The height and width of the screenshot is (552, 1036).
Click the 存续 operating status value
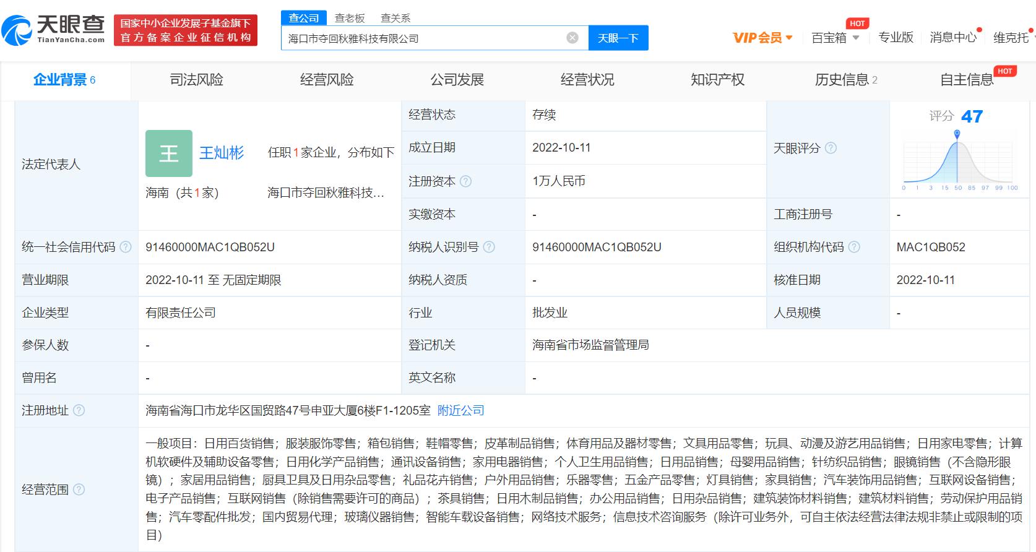(x=544, y=115)
